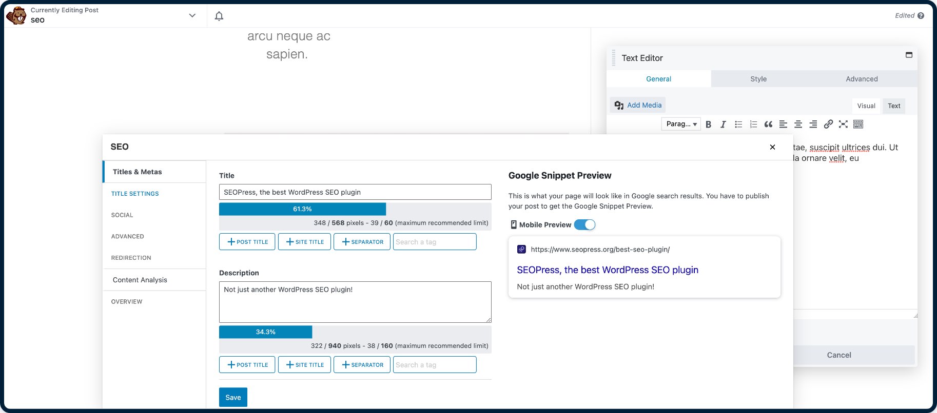
Task: Click the Text Editor content resize handle
Action: click(915, 316)
